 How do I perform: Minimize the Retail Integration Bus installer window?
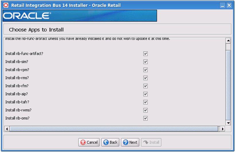pyautogui.click(x=223, y=5)
